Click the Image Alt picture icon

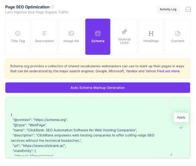[x=71, y=34]
